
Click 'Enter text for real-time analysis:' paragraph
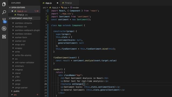(x=84, y=81)
